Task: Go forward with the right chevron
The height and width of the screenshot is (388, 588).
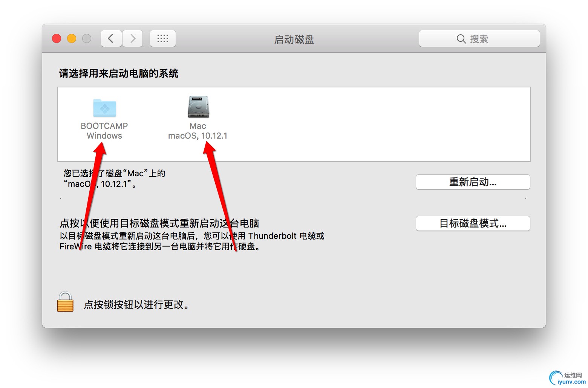Action: point(132,38)
